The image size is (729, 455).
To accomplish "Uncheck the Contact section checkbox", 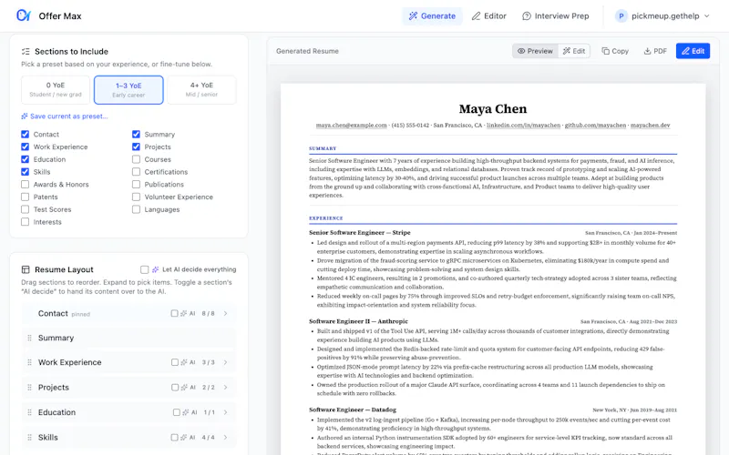I will point(26,134).
